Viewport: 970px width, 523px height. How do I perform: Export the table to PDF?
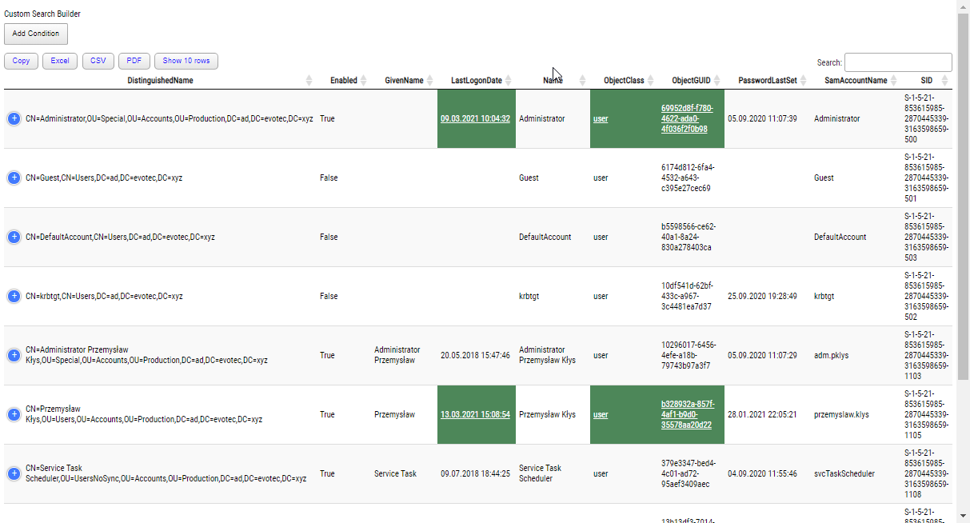coord(134,61)
